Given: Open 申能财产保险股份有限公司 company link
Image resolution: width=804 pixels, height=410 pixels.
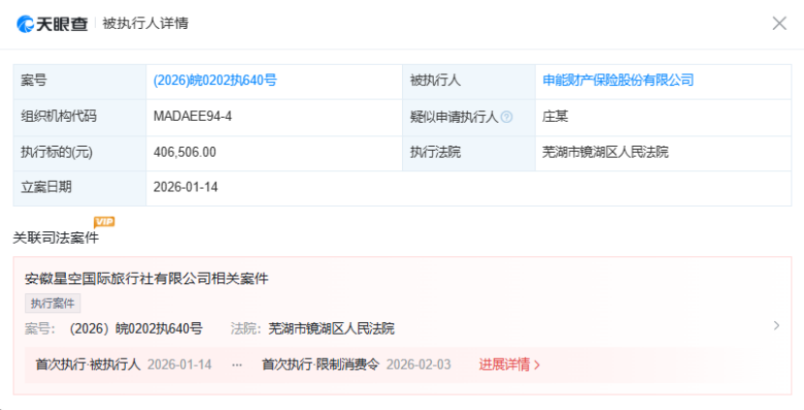Looking at the screenshot, I should [x=618, y=80].
